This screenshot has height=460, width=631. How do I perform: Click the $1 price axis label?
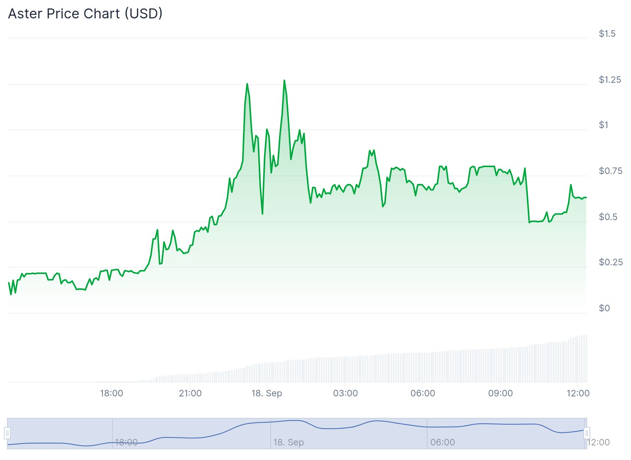pos(603,125)
